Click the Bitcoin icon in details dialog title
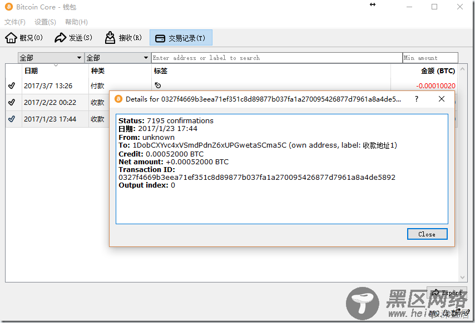 point(118,99)
